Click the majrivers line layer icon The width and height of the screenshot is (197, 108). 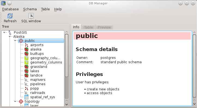pos(26,80)
